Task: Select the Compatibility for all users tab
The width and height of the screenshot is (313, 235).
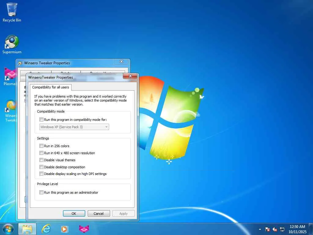Action: point(50,87)
